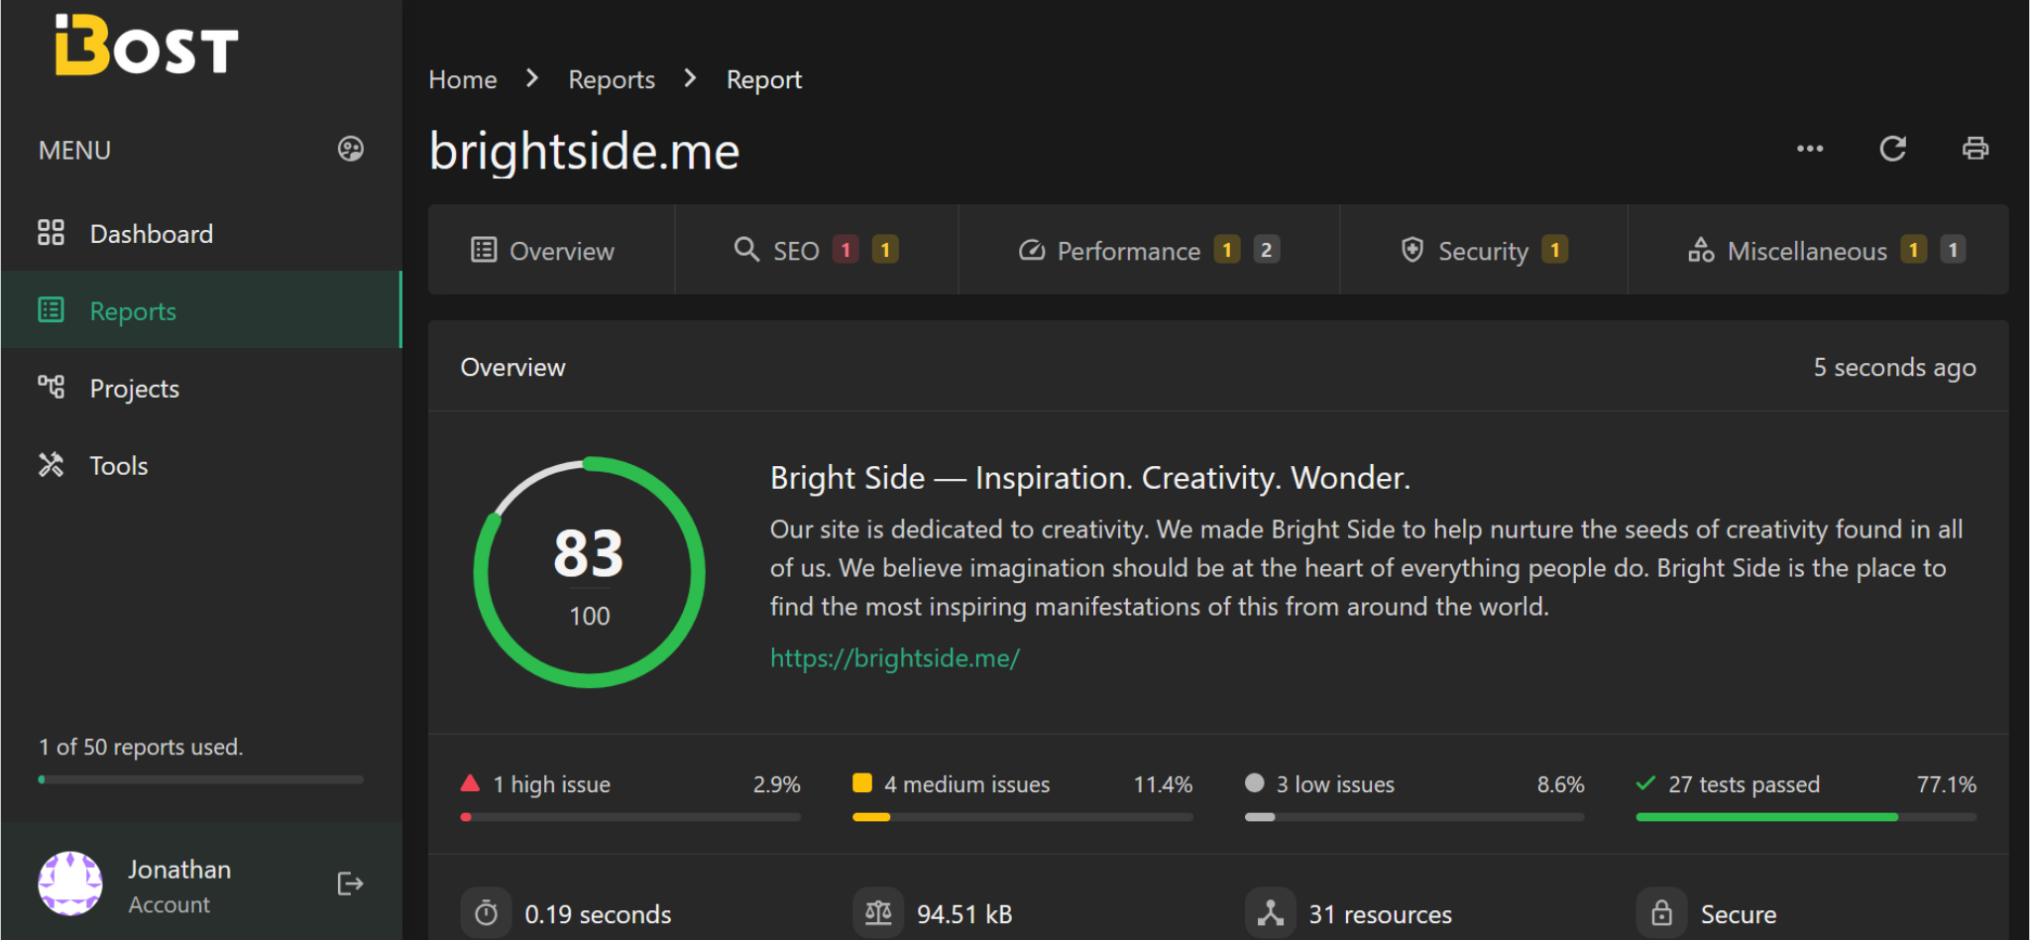Click the '3 low issues' label

(1334, 784)
